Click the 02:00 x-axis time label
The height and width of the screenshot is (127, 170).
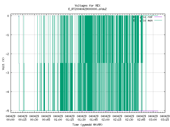105,120
